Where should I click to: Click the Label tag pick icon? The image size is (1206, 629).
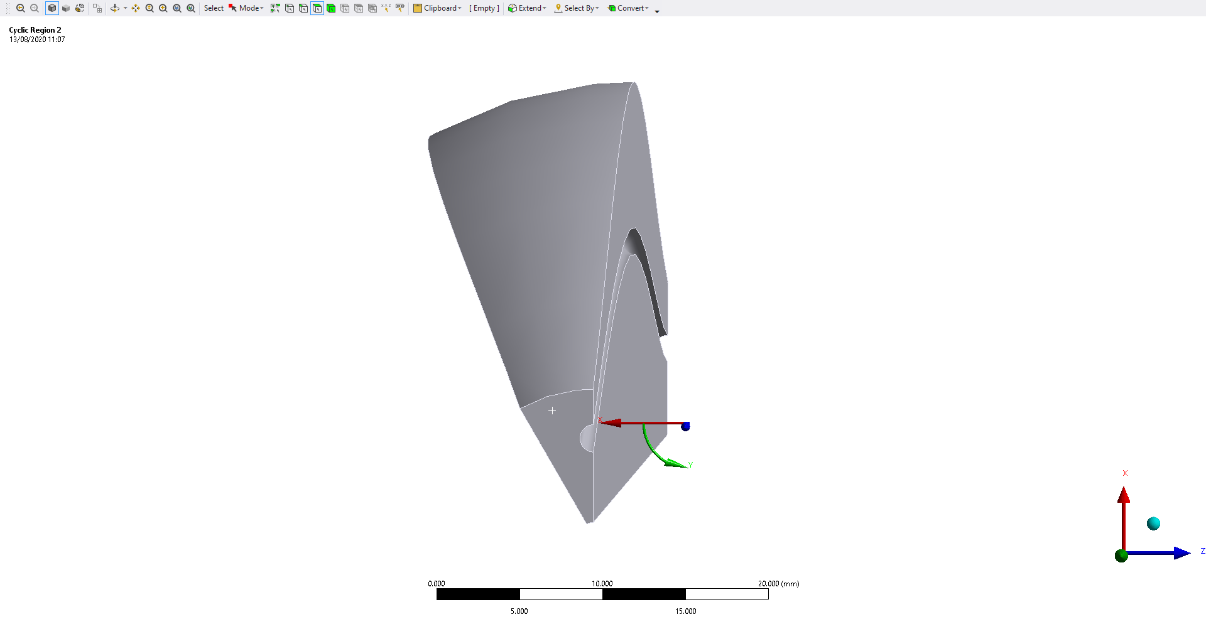tap(400, 8)
